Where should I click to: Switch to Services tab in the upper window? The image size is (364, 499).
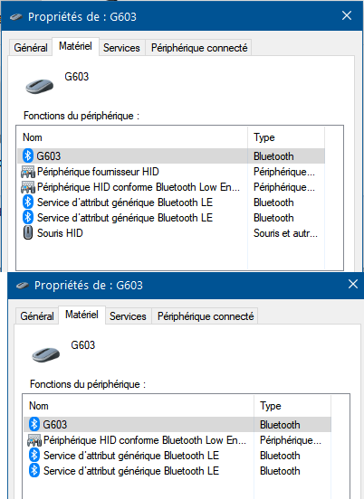click(x=121, y=48)
